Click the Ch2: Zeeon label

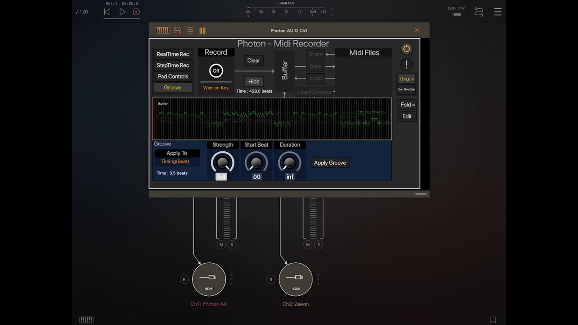pos(296,304)
